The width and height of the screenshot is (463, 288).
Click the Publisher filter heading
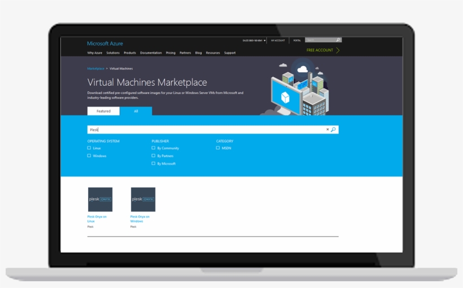pos(160,141)
